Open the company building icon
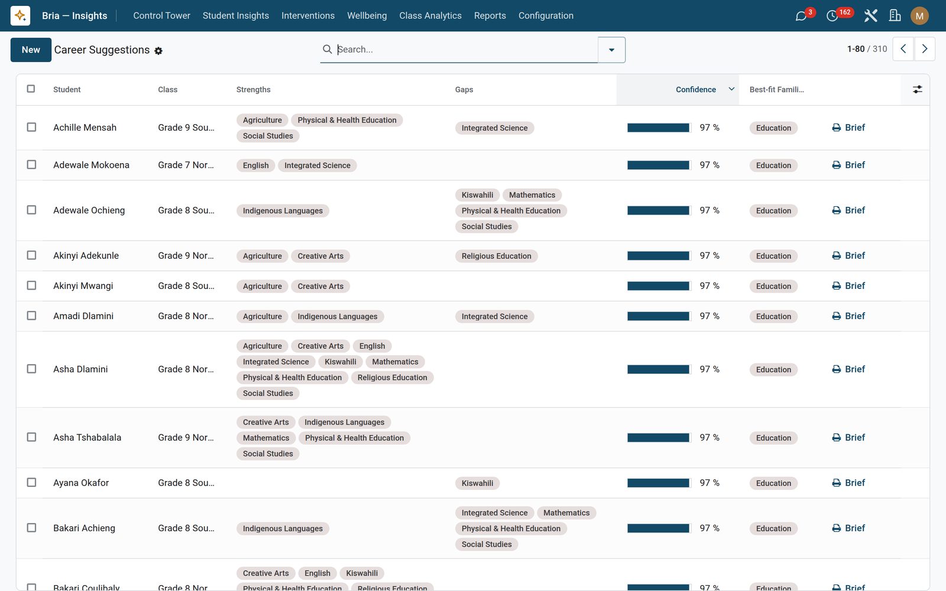The image size is (946, 591). pos(895,16)
